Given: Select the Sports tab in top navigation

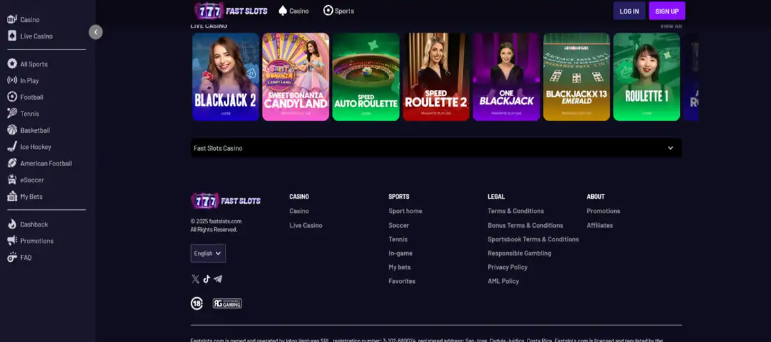Looking at the screenshot, I should pyautogui.click(x=339, y=11).
